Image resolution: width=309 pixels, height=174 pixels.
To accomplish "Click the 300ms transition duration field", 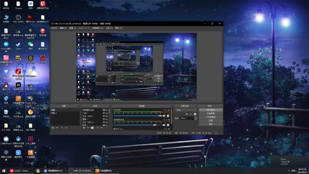I will pos(187,118).
